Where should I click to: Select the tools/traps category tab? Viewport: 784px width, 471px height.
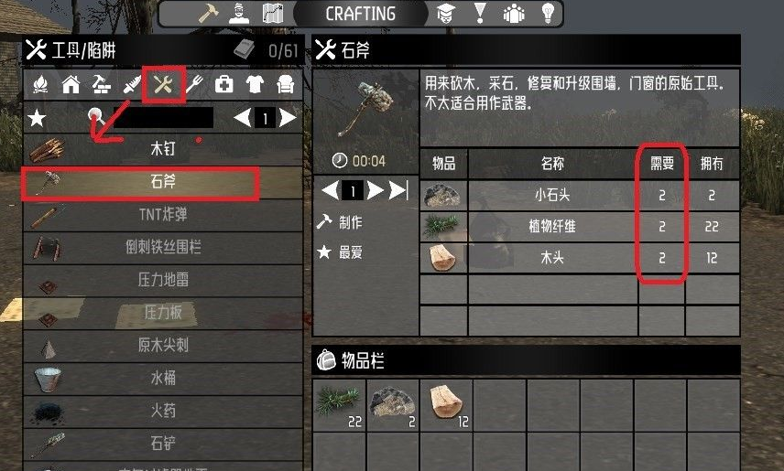(x=164, y=85)
